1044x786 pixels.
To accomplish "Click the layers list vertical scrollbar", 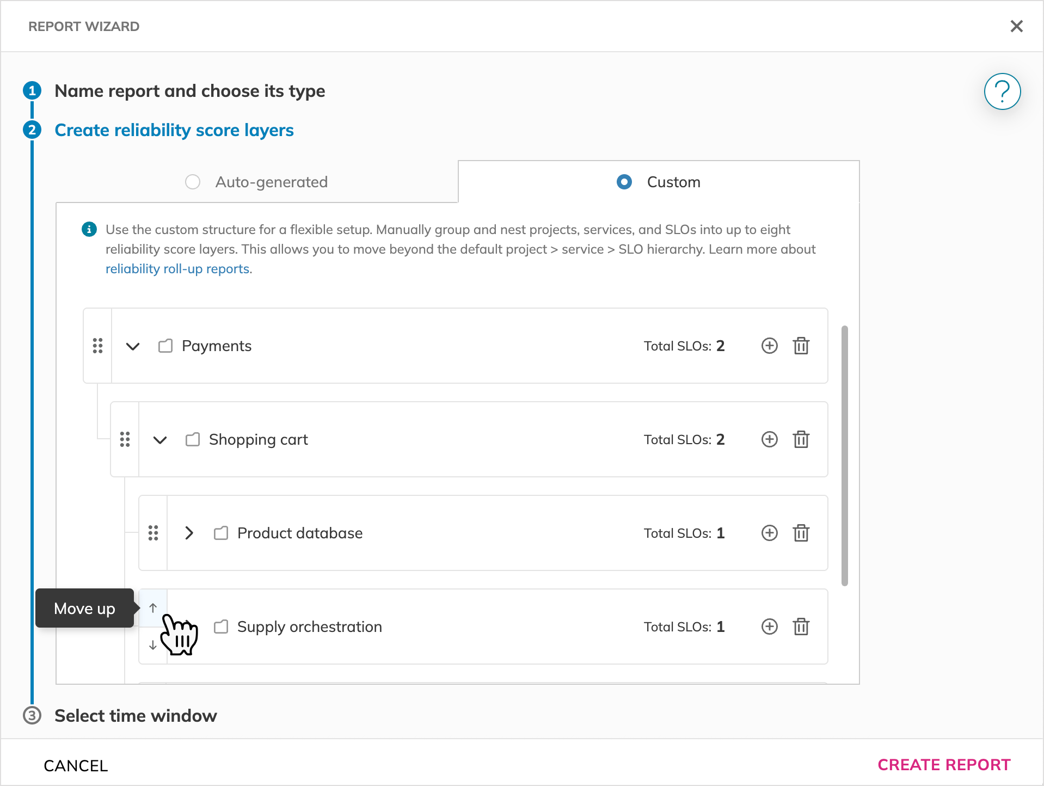I will [x=844, y=455].
